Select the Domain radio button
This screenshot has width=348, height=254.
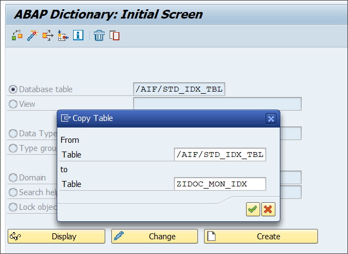(x=13, y=178)
